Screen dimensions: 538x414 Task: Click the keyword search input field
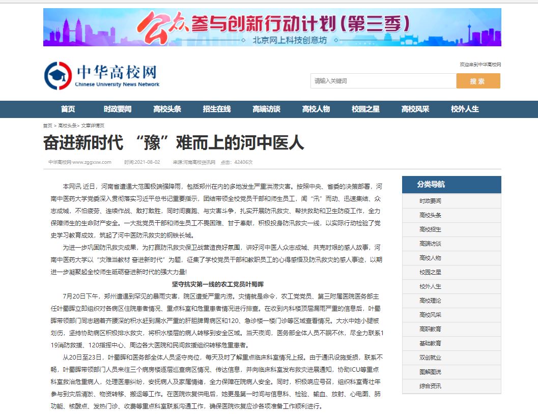(x=383, y=81)
